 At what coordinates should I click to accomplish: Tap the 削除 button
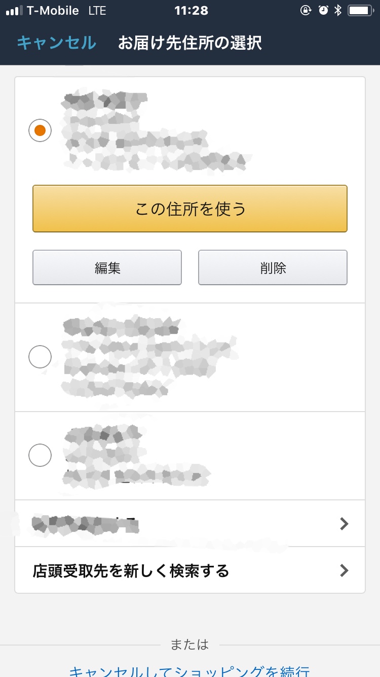pos(273,267)
